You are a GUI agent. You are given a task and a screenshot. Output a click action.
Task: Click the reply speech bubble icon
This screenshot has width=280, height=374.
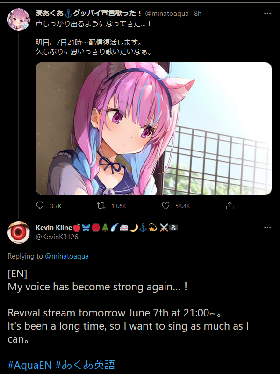click(40, 206)
